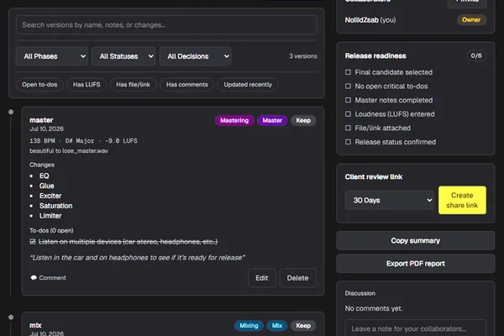504x336 pixels.
Task: Click the italic note about listening in the car
Action: 137,258
